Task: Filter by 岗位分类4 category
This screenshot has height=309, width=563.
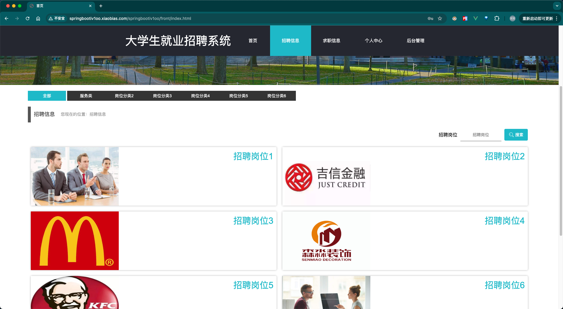Action: click(200, 96)
